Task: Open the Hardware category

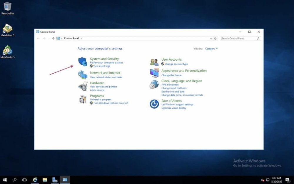Action: [x=97, y=83]
